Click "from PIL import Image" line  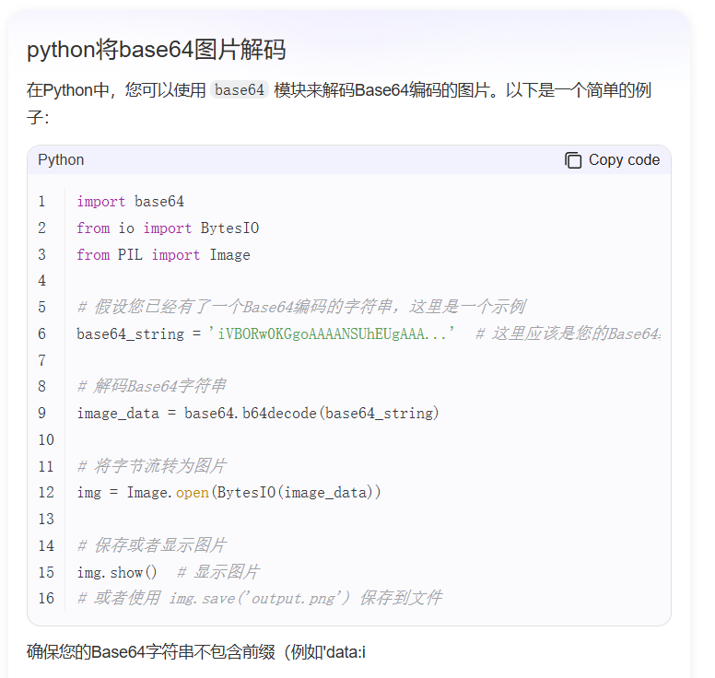(163, 255)
